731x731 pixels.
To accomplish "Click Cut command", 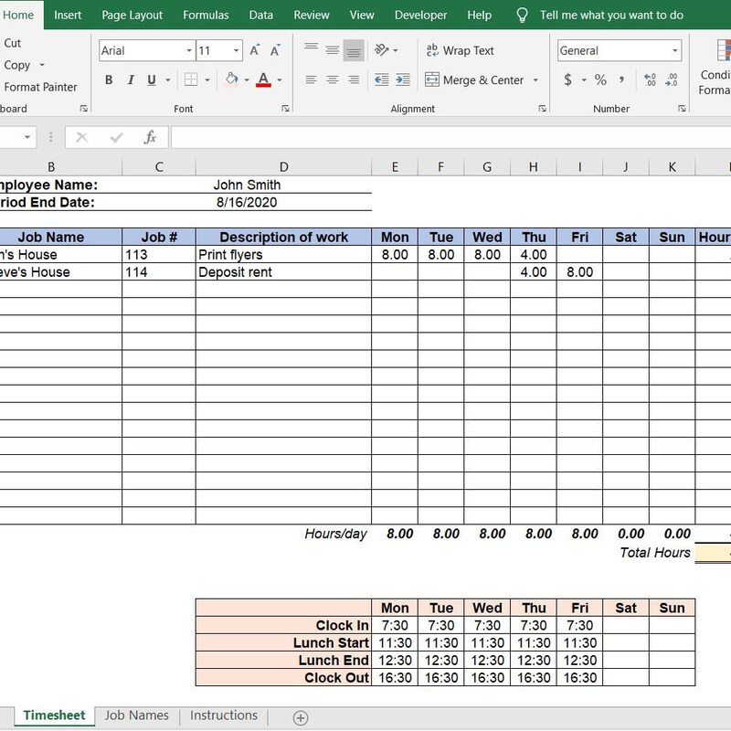I will [12, 43].
